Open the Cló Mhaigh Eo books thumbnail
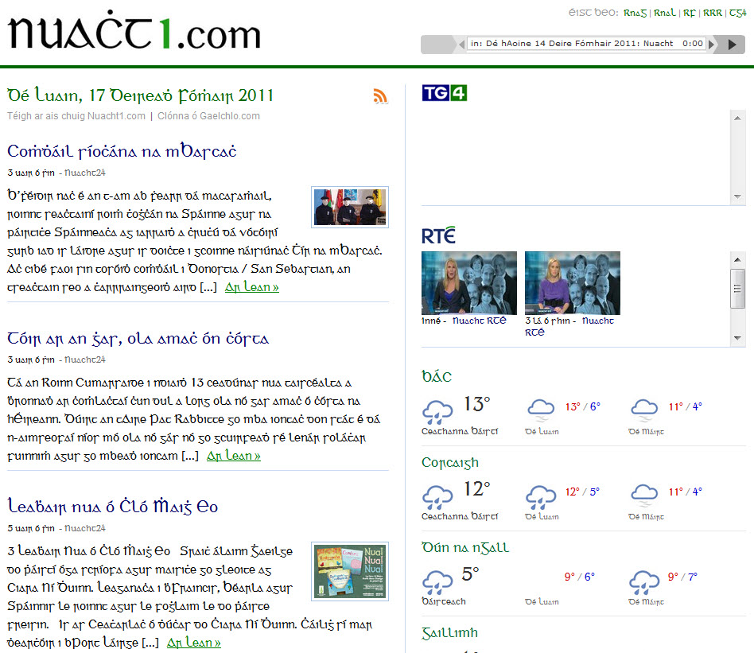Screen dimensions: 754x653 click(x=350, y=571)
